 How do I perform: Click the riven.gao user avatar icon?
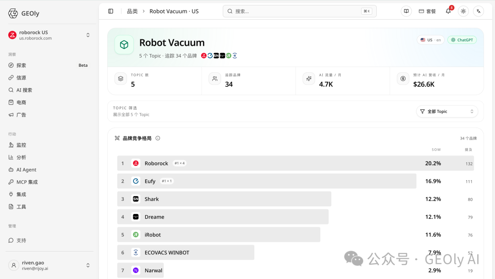click(x=14, y=265)
